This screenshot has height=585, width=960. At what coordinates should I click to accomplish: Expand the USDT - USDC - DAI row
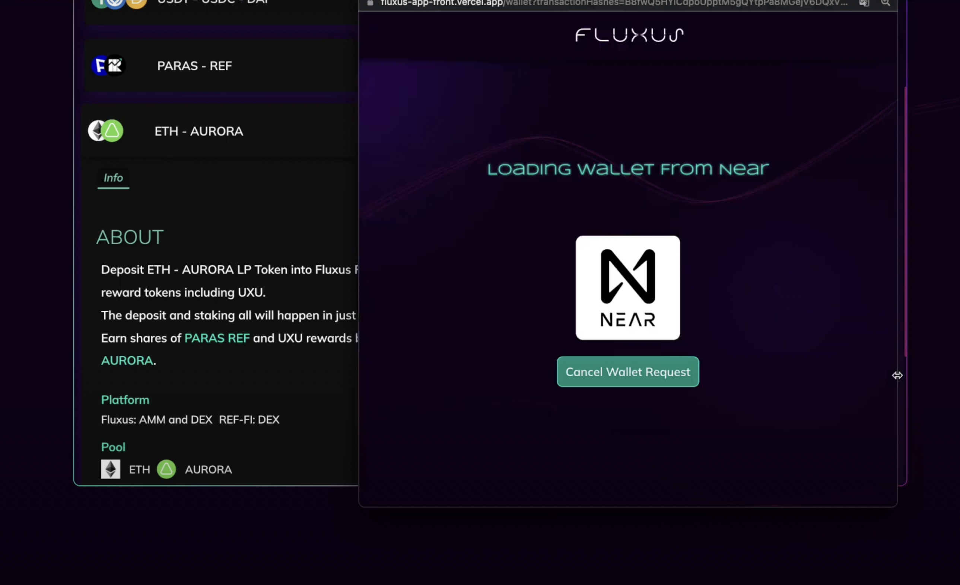point(212,2)
